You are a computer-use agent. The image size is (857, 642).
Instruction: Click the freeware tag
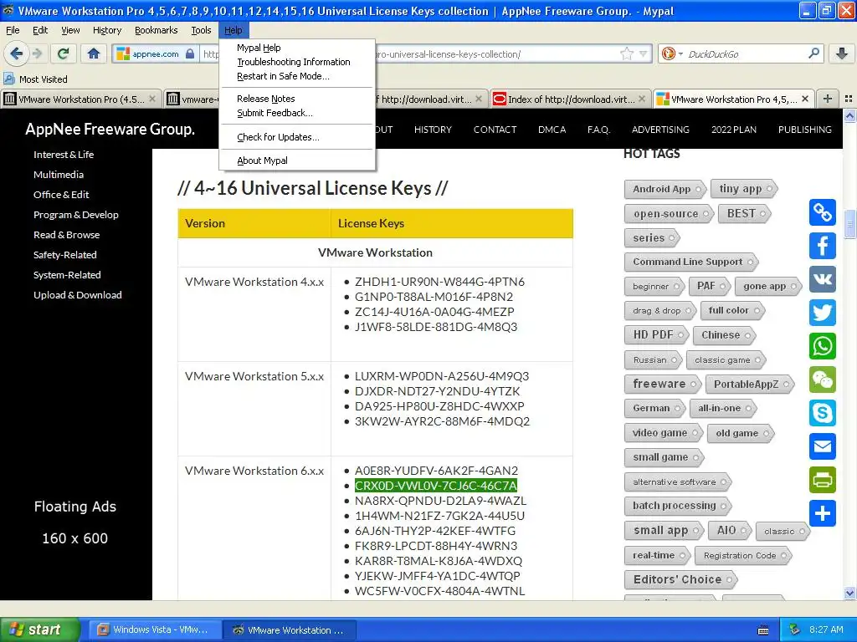click(x=662, y=384)
